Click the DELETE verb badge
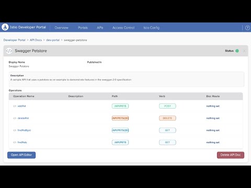Screen dimensions: 251x188 [x=167, y=118]
